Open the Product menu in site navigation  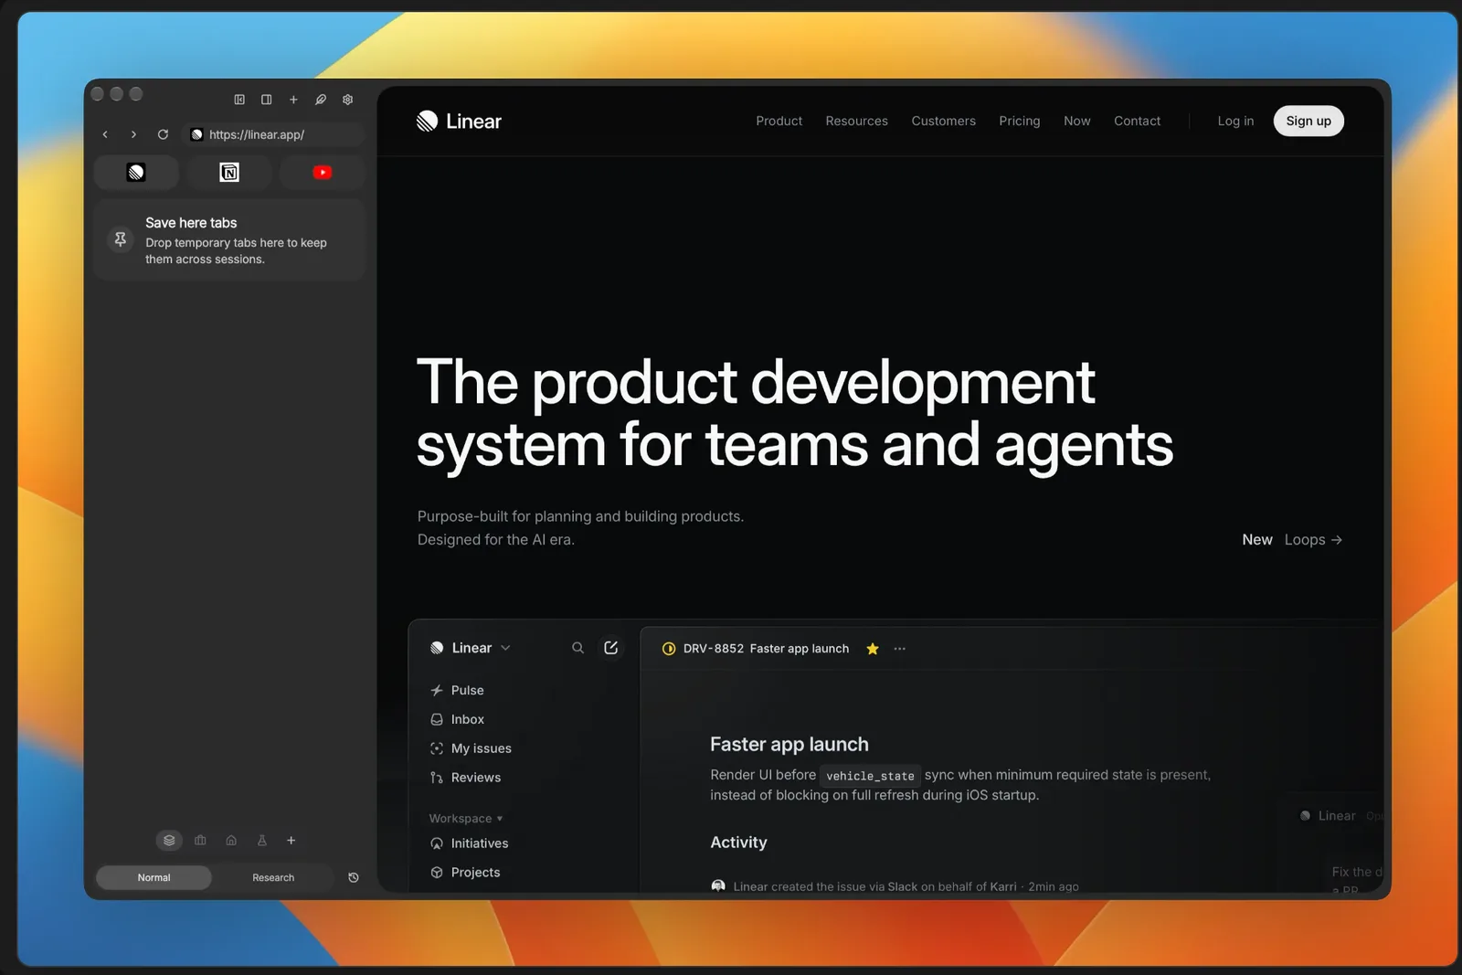[x=779, y=121]
